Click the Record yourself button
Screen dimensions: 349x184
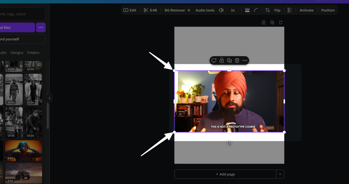(22, 39)
